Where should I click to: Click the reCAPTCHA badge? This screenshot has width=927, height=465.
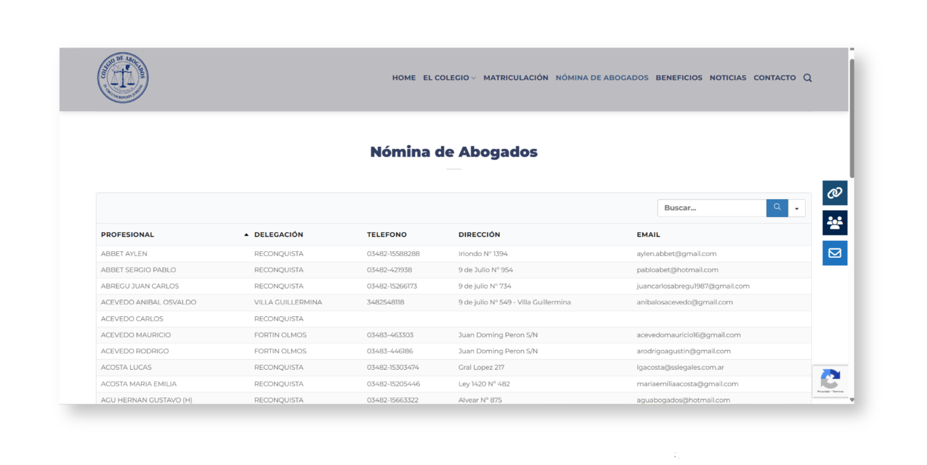point(830,381)
